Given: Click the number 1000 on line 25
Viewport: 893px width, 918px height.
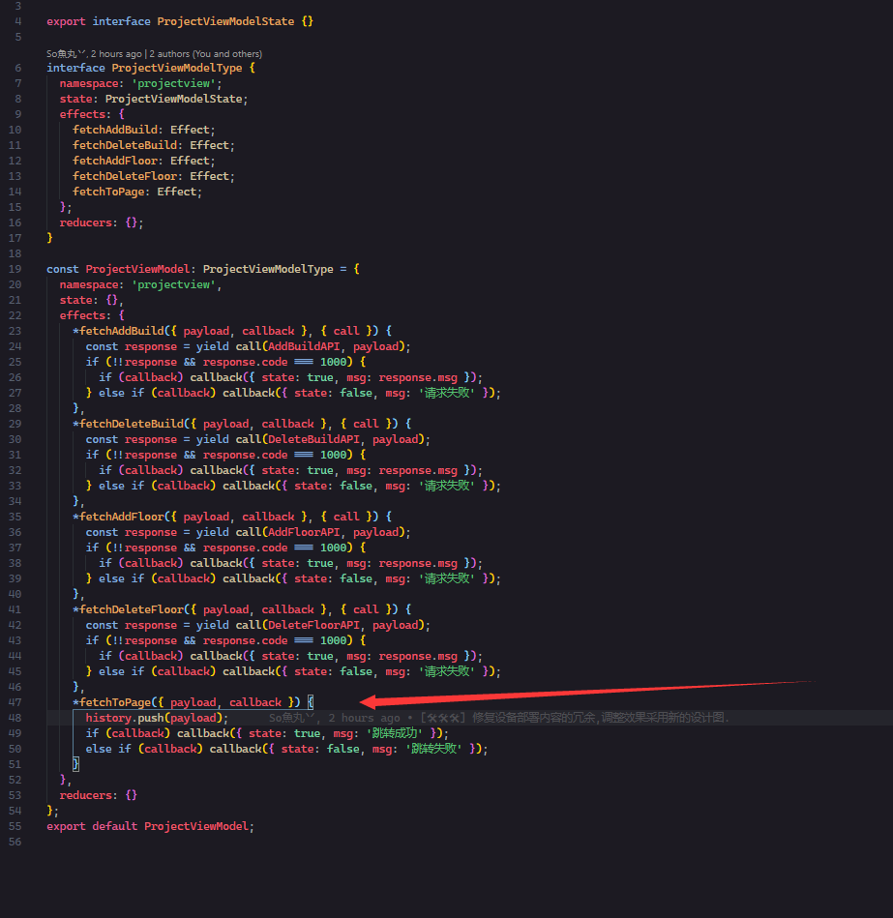Looking at the screenshot, I should coord(333,363).
